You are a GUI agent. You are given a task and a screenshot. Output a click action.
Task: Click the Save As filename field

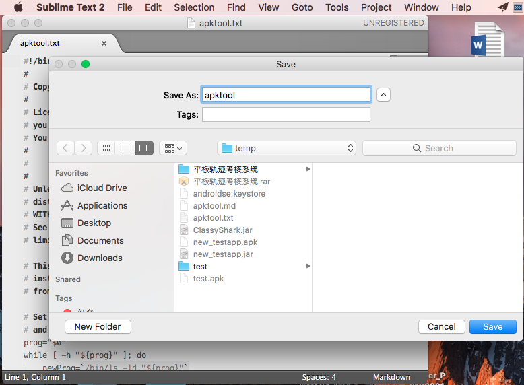coord(286,95)
